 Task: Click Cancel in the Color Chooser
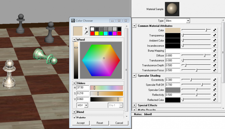click(119, 123)
